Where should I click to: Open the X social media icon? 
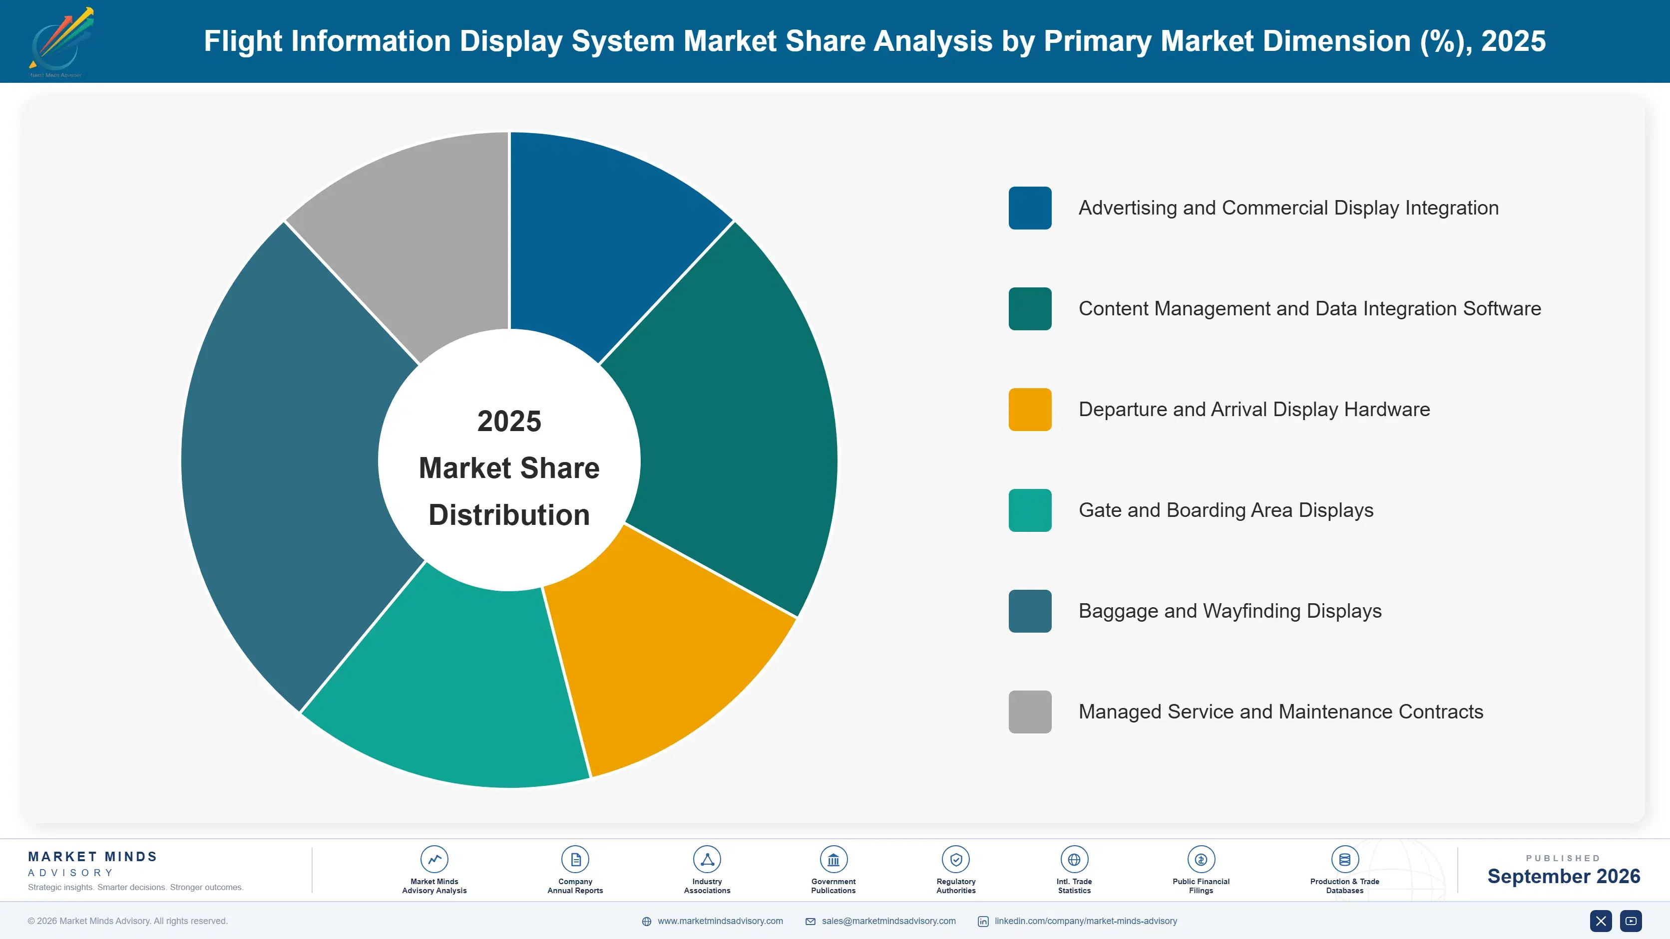[x=1601, y=921]
